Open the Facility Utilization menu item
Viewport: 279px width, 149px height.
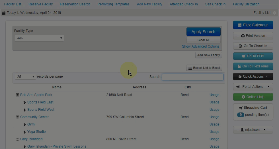pos(246,4)
